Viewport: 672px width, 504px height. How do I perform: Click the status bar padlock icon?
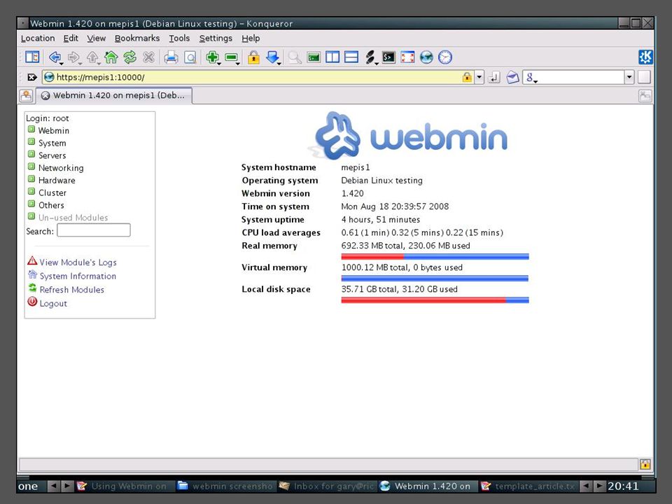coord(645,464)
